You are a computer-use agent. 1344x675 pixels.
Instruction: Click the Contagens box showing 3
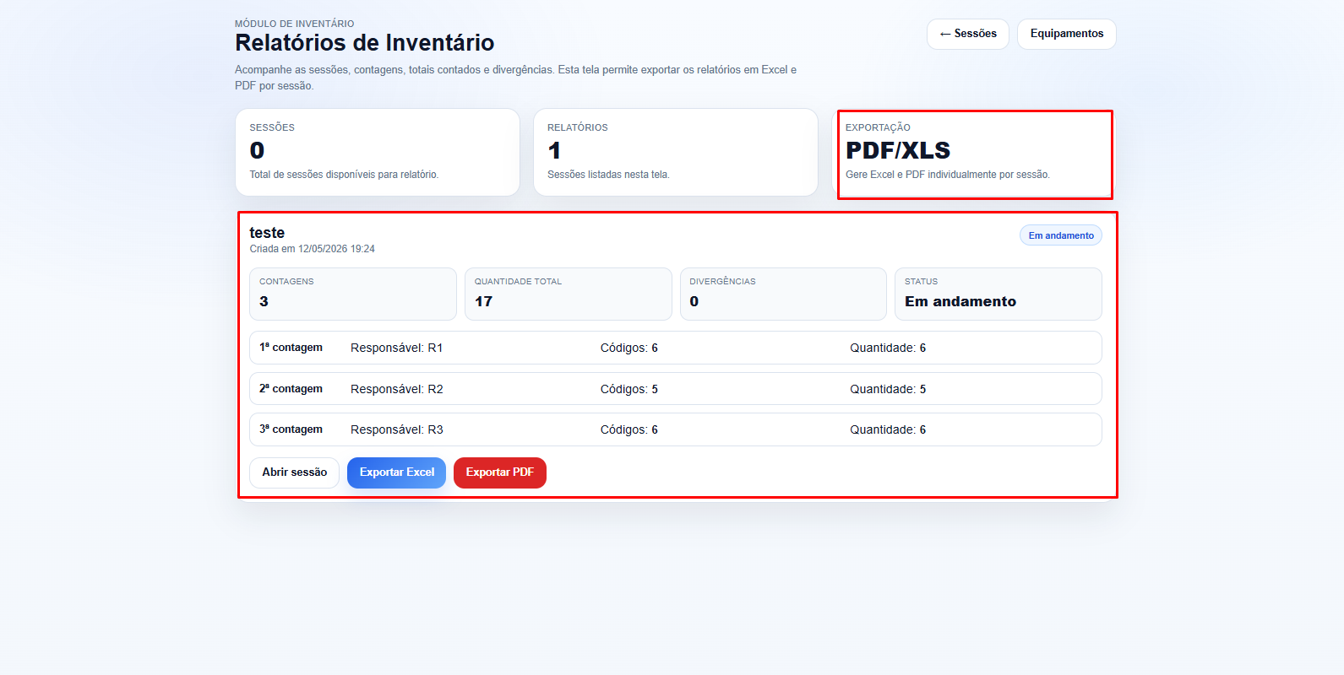coord(353,294)
